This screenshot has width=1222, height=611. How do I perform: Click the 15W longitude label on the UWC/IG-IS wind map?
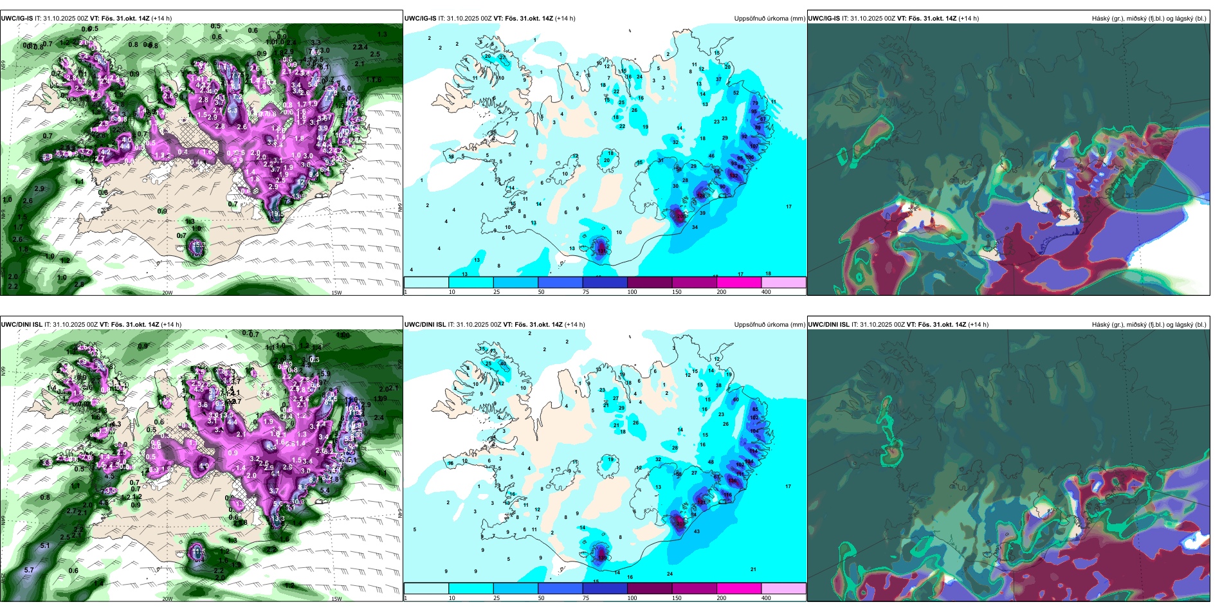click(x=336, y=293)
